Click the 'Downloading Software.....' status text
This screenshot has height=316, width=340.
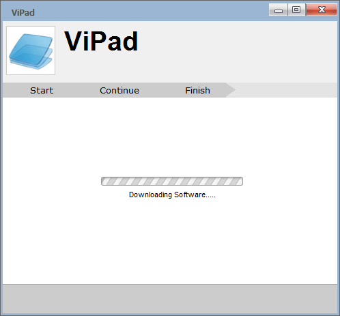[172, 195]
